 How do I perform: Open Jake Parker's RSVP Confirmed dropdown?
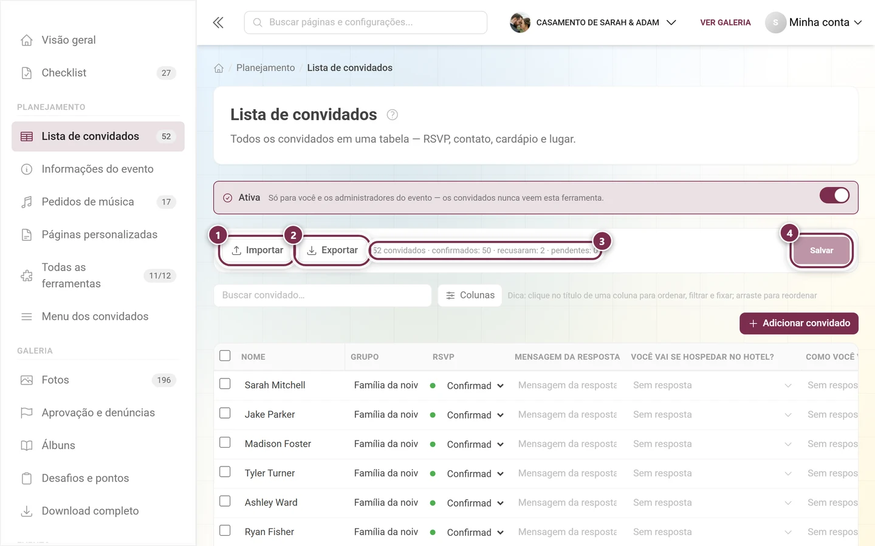click(475, 415)
